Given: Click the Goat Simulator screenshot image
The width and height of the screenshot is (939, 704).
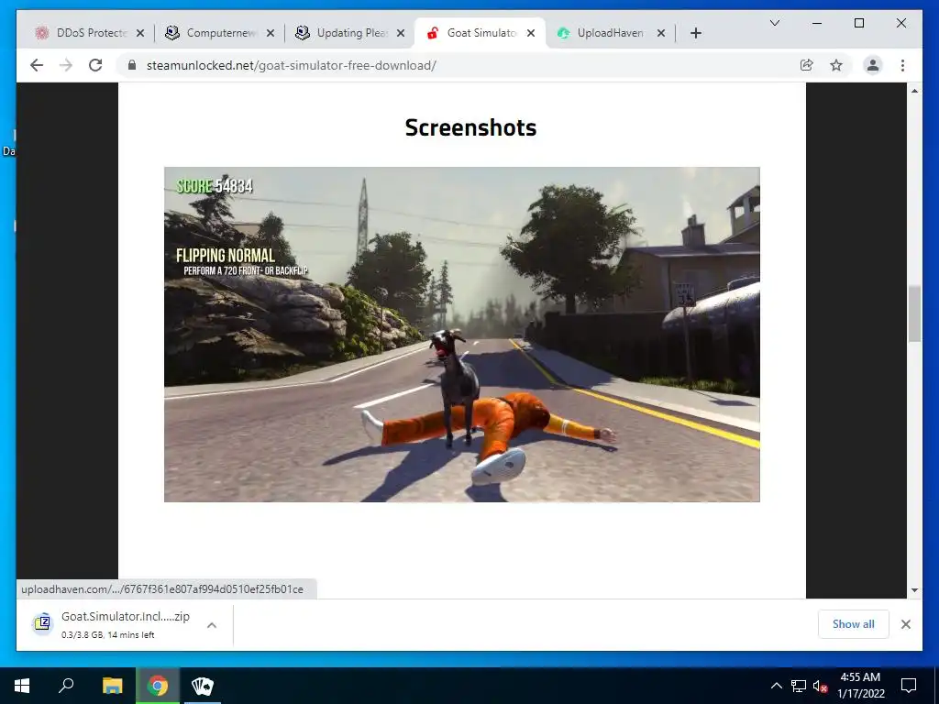Looking at the screenshot, I should [x=462, y=334].
